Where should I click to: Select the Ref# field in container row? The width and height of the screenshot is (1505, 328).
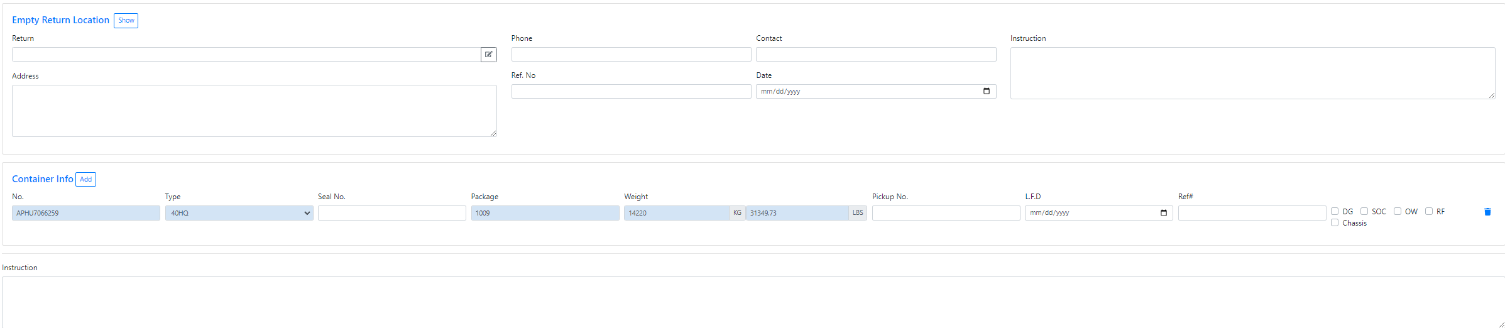click(1251, 213)
